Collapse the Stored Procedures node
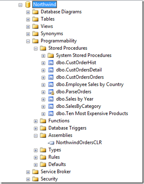The height and width of the screenshot is (184, 144). [x=36, y=49]
